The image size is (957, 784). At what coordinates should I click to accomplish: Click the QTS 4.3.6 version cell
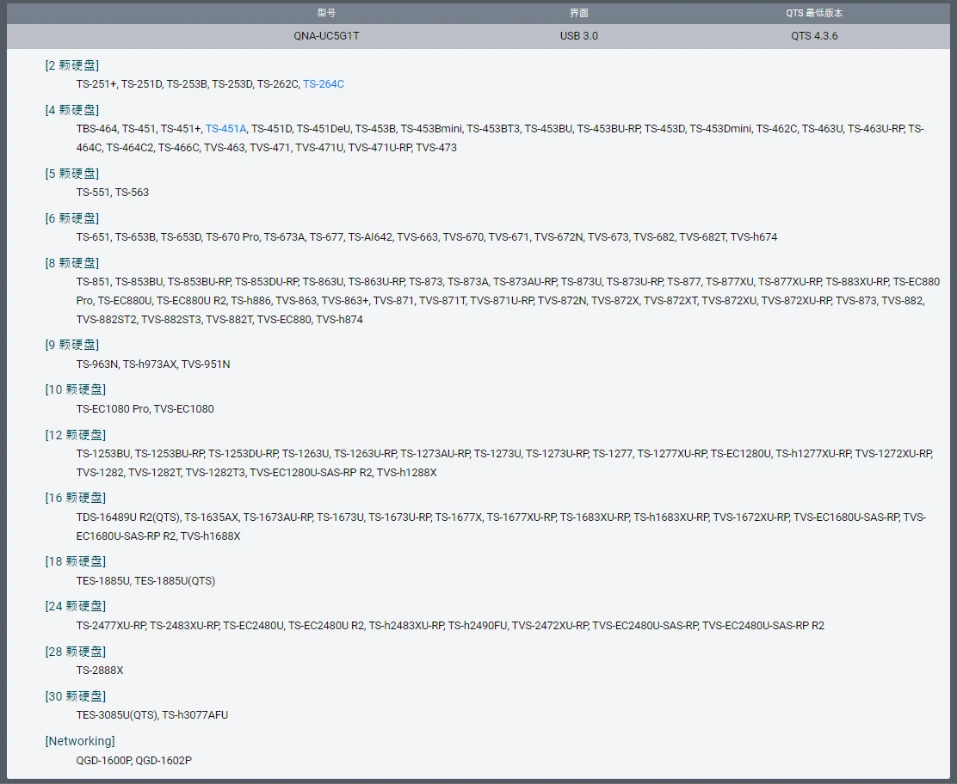pos(814,36)
